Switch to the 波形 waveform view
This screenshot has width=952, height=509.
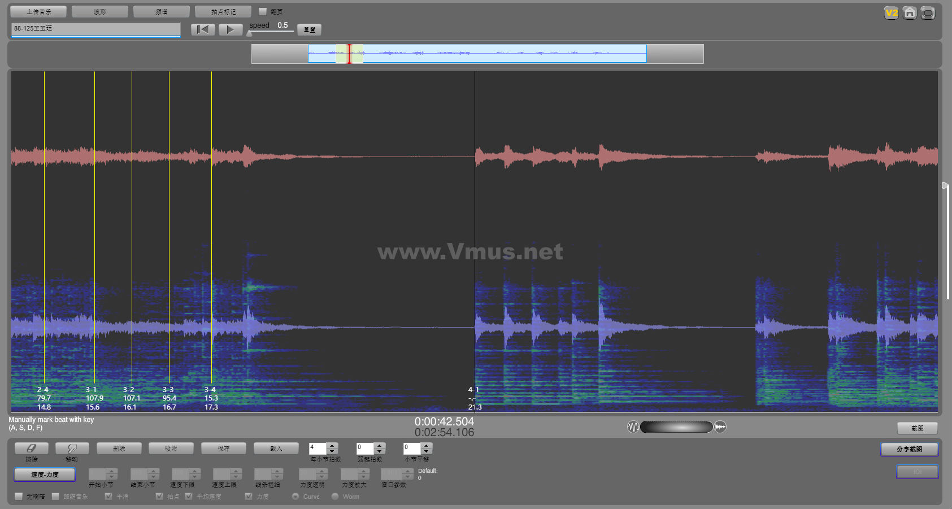click(x=100, y=11)
